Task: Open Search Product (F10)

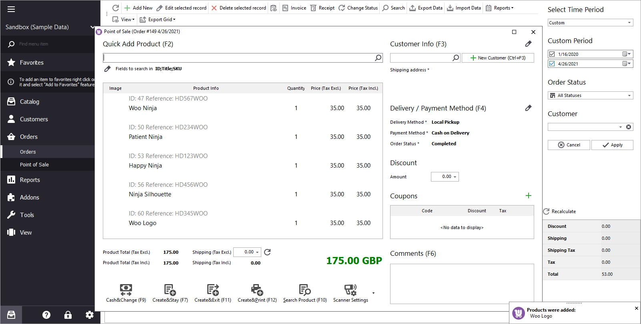Action: click(x=305, y=290)
